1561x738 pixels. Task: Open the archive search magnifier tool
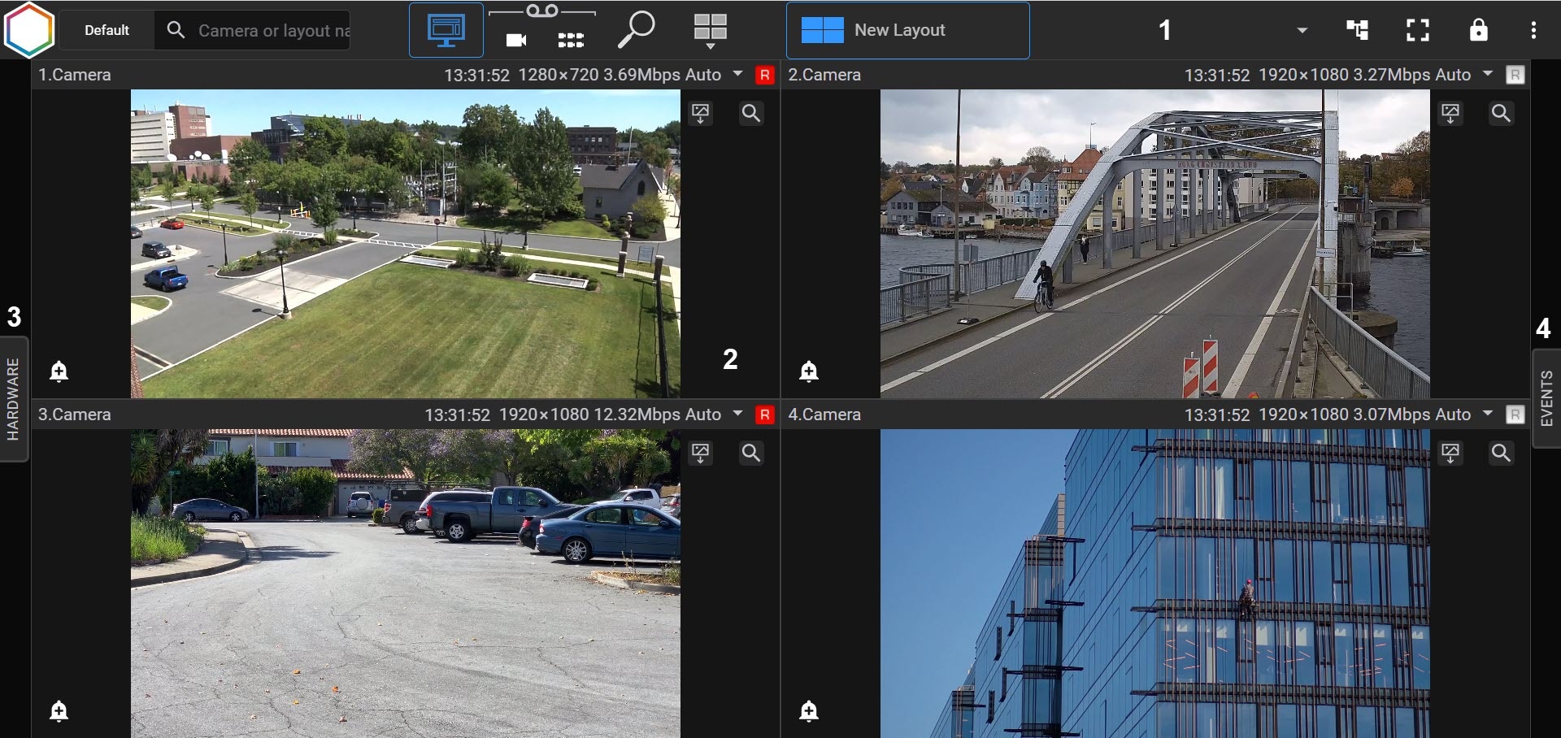click(x=636, y=30)
